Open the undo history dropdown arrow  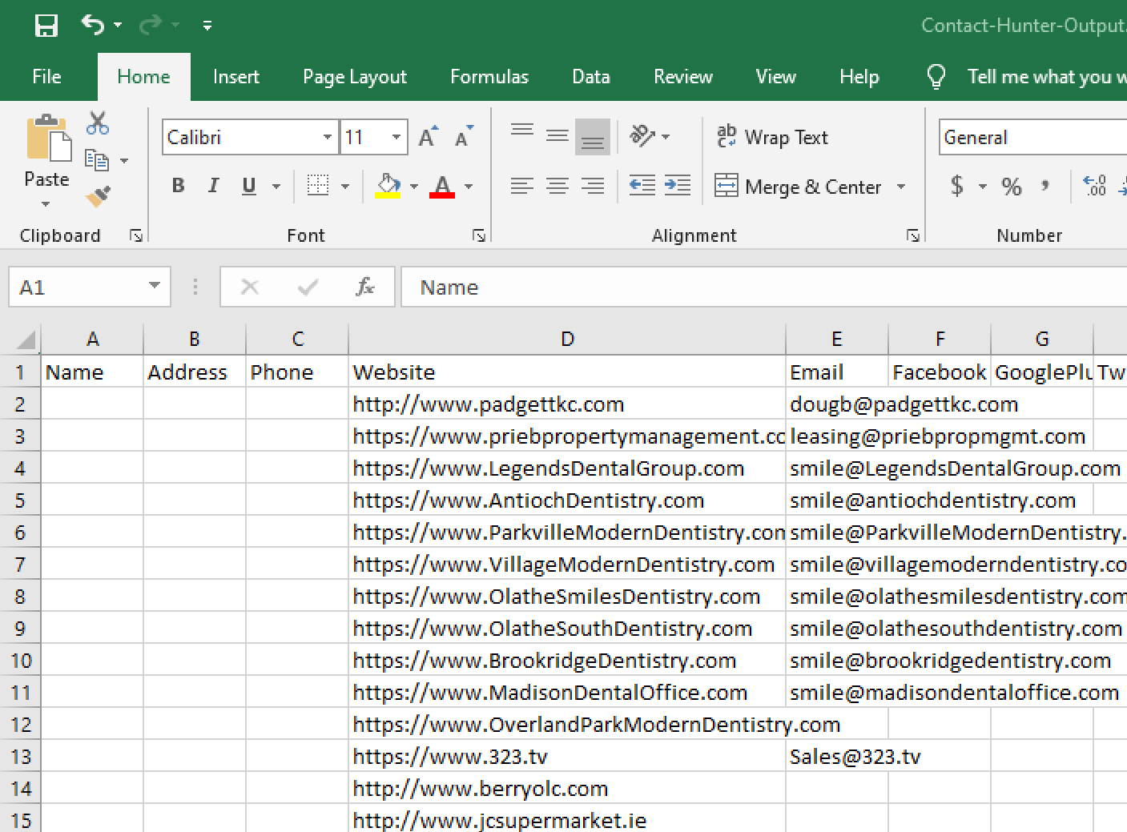tap(118, 26)
